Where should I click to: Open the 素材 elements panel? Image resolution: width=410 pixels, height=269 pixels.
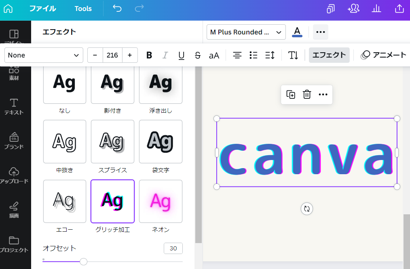[x=14, y=73]
